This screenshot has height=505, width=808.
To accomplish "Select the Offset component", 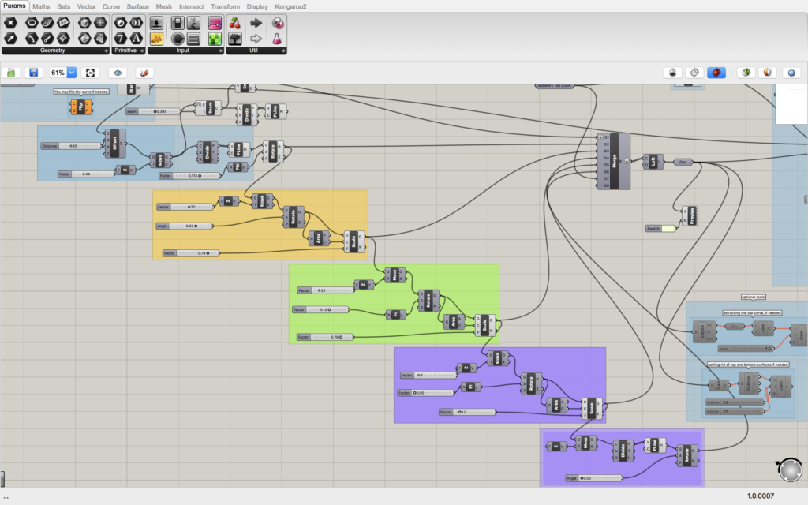I will [x=114, y=144].
